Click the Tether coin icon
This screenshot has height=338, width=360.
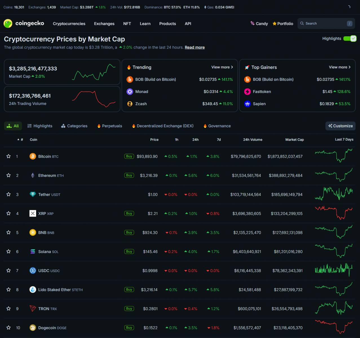tap(33, 194)
